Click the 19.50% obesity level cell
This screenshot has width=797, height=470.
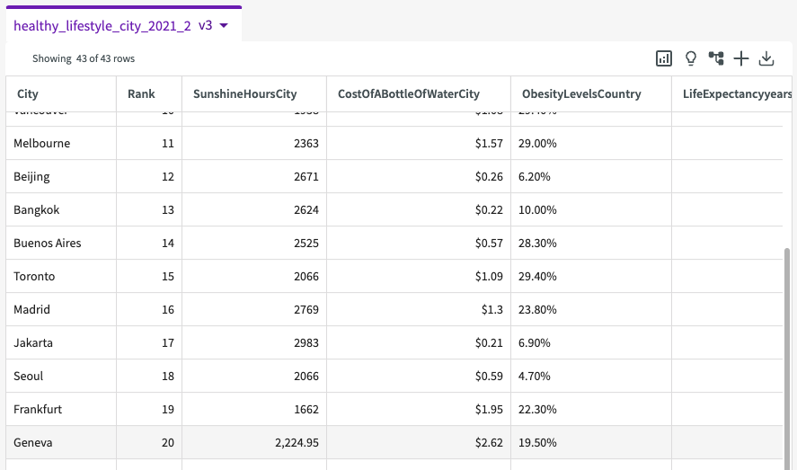(x=591, y=442)
